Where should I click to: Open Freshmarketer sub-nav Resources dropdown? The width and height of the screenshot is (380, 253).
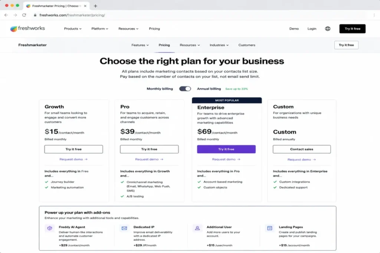190,45
